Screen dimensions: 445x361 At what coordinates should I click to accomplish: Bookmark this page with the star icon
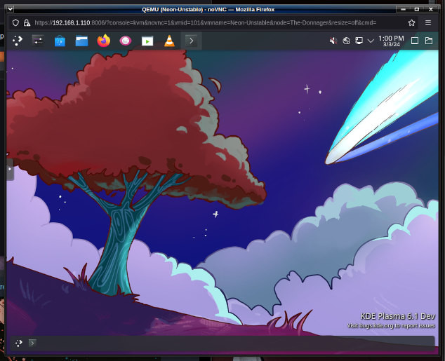(411, 22)
